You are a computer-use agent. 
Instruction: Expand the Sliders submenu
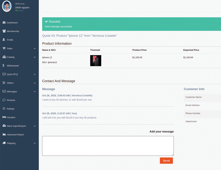(x=35, y=83)
